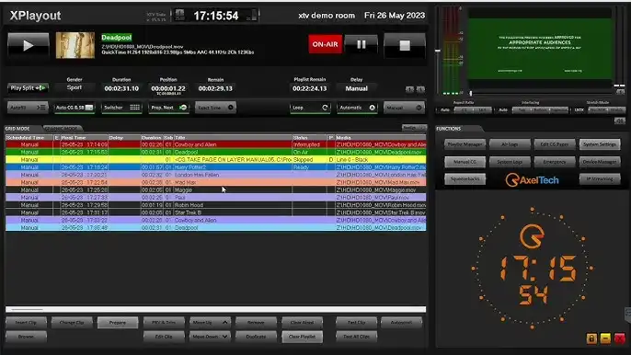Open Device Manager

click(600, 161)
